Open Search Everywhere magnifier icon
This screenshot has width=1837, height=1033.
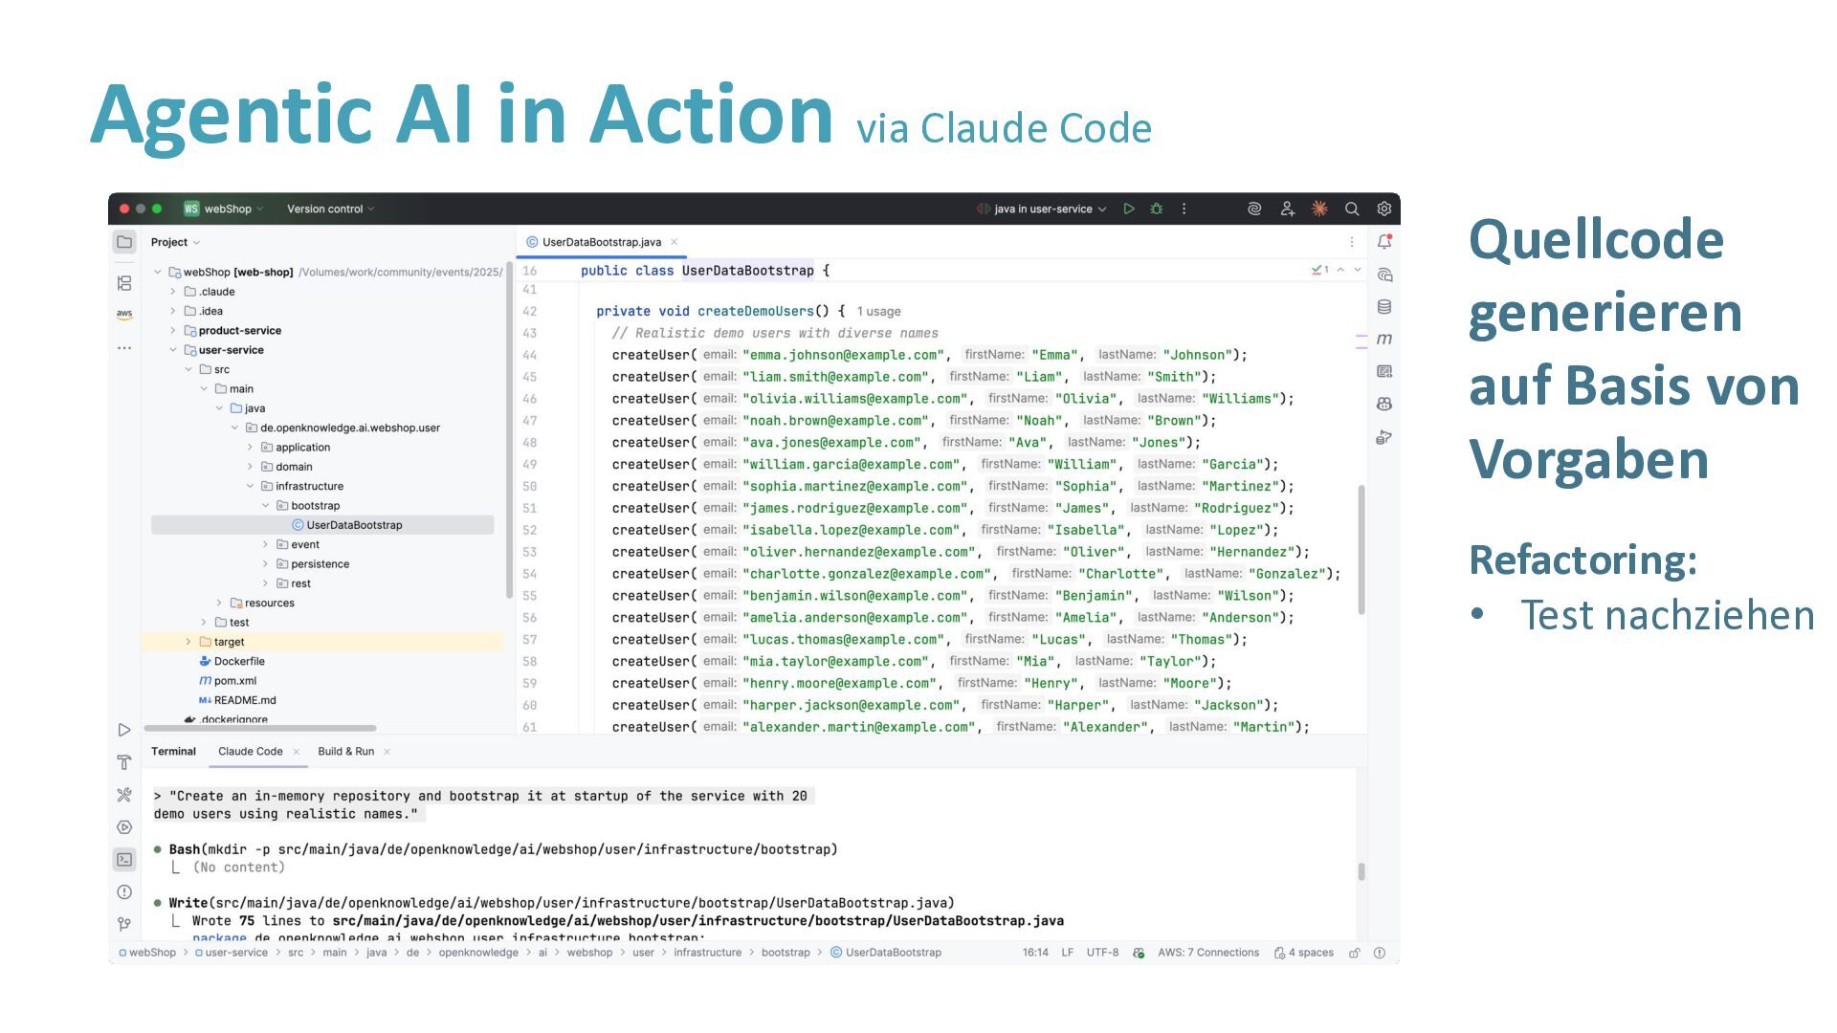(x=1352, y=209)
